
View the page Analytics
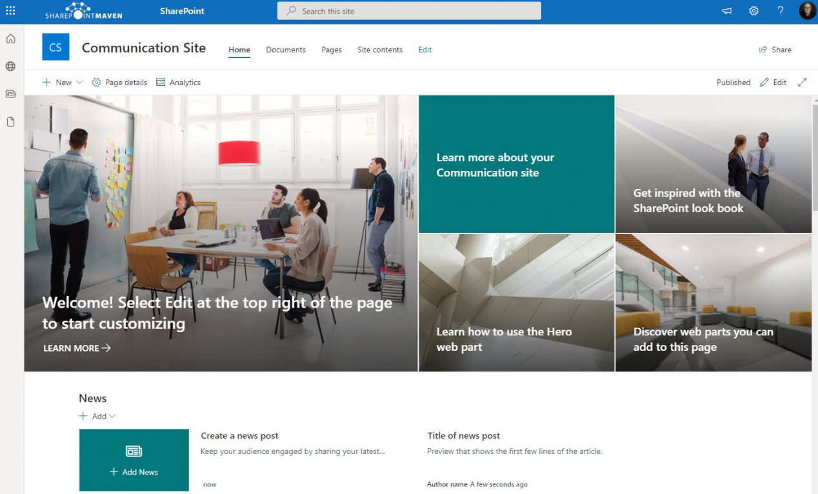pyautogui.click(x=178, y=82)
